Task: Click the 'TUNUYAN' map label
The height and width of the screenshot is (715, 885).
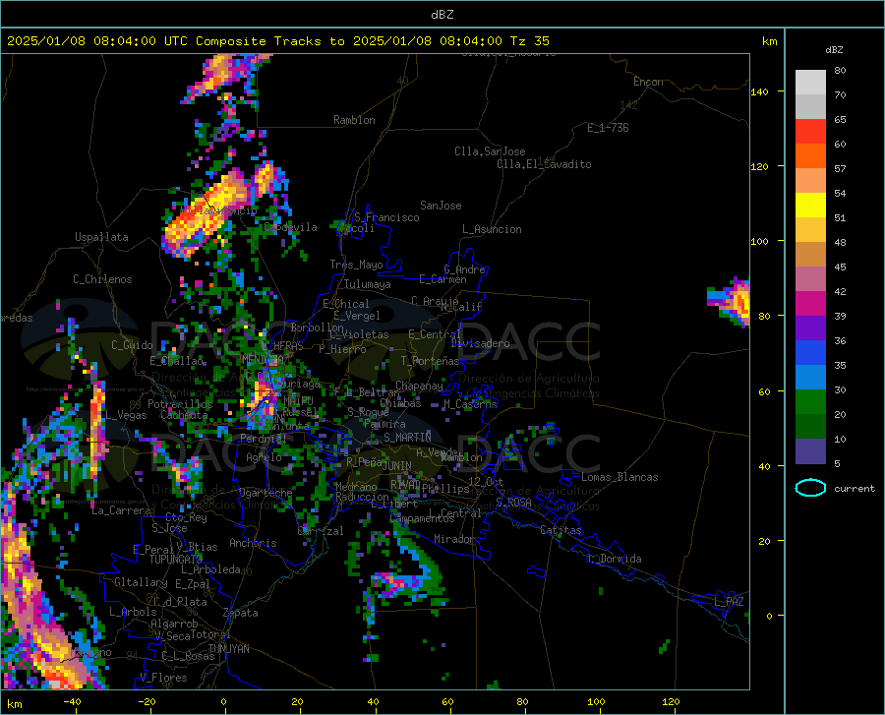Action: coord(228,649)
